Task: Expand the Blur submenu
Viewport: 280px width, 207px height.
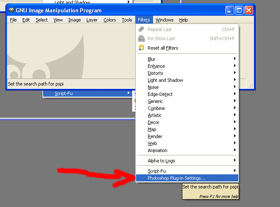Action: (187, 59)
